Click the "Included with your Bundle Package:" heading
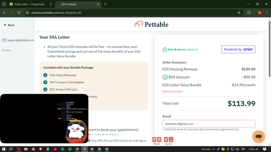Viewport: 271px width, 152px height. click(69, 68)
